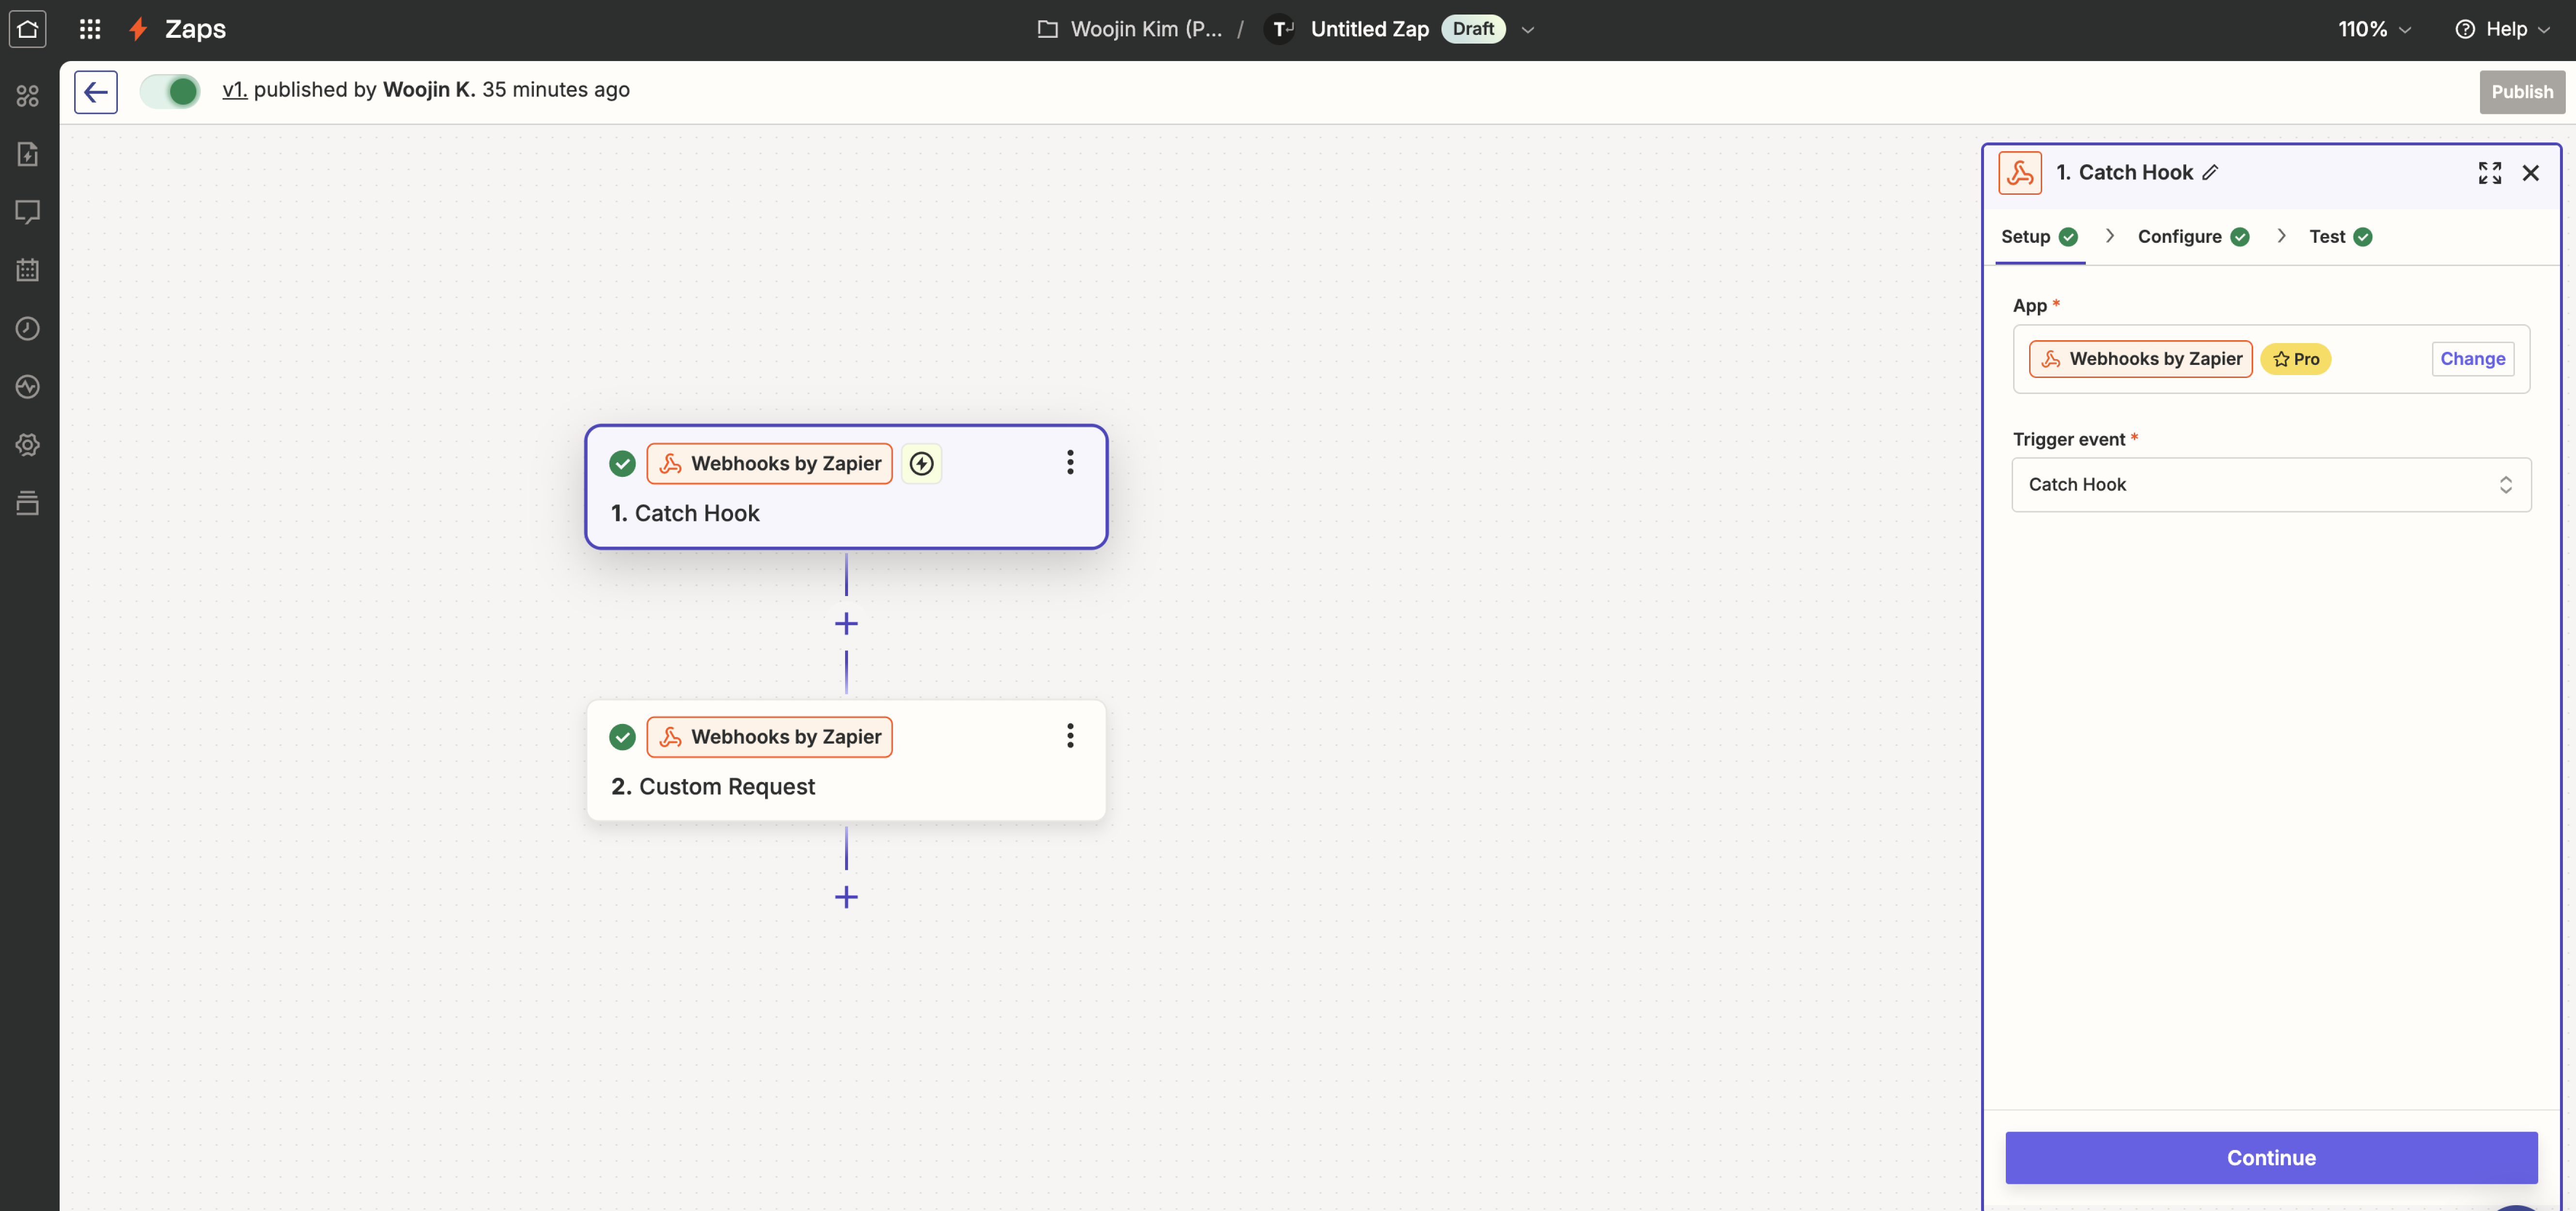Viewport: 2576px width, 1211px height.
Task: Click green check status on Catch Hook step
Action: (x=622, y=464)
